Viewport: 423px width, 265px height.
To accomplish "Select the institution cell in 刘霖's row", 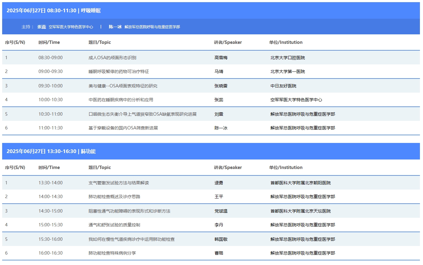I will 303,114.
